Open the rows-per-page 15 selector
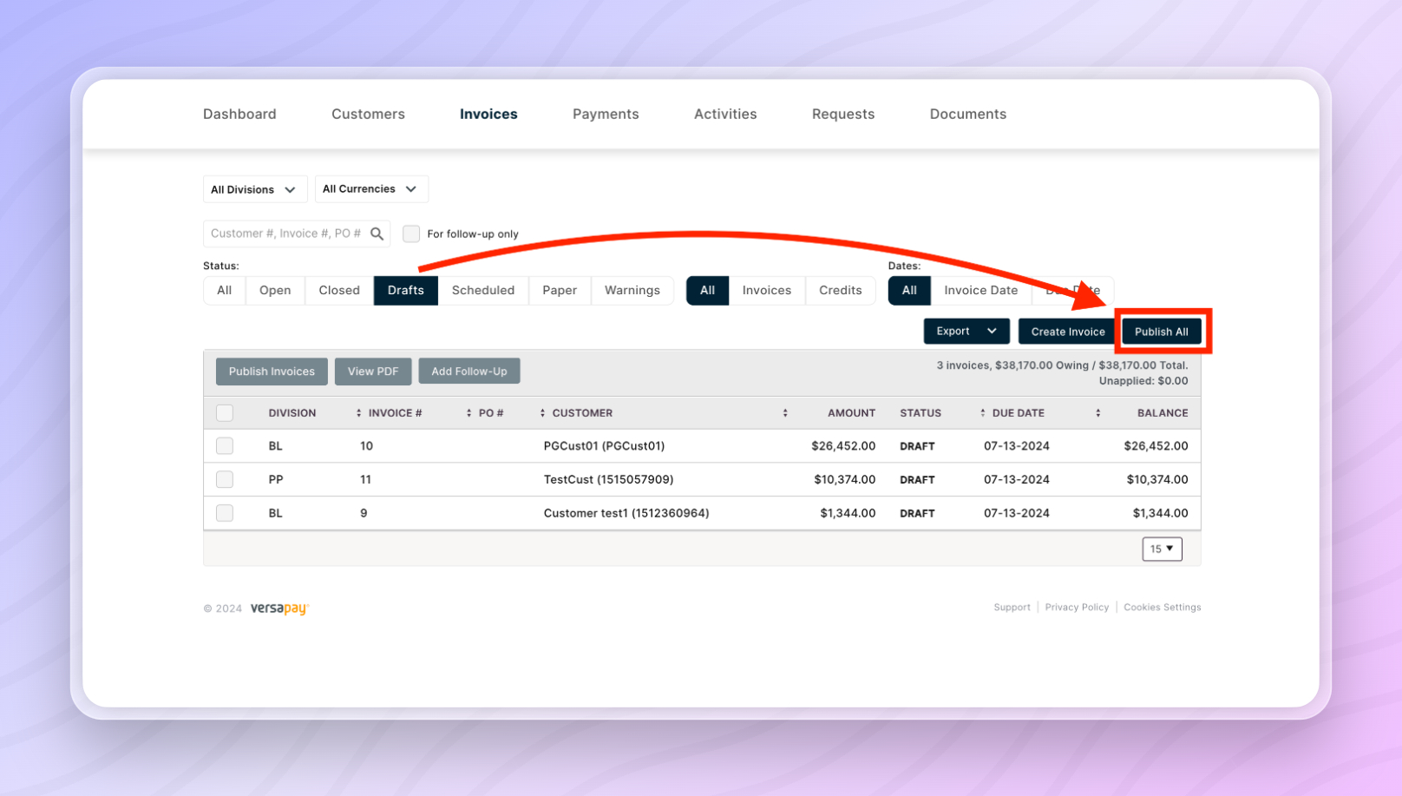Screen dimensions: 1402x796 [x=1162, y=549]
